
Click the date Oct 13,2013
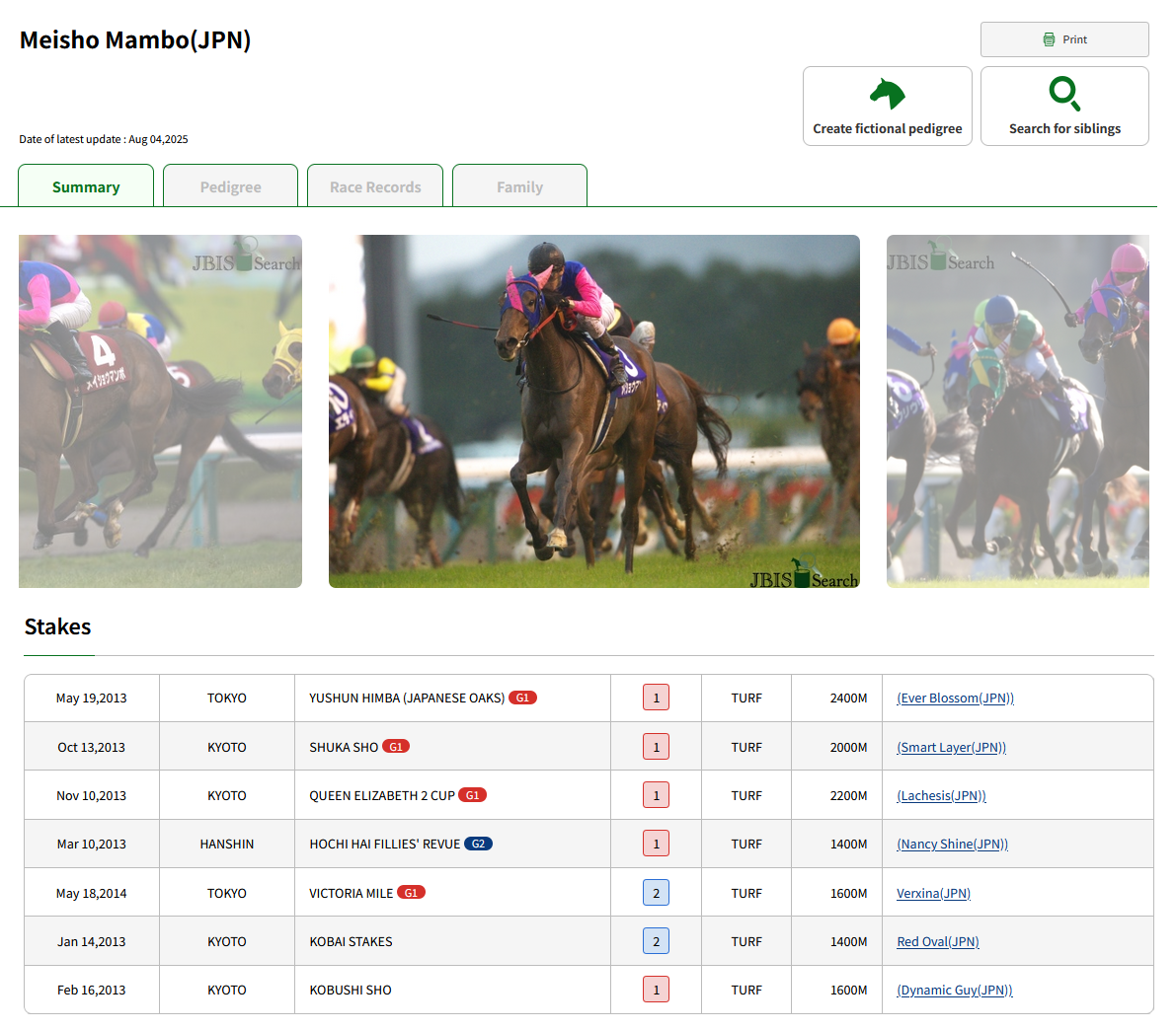[x=92, y=748]
